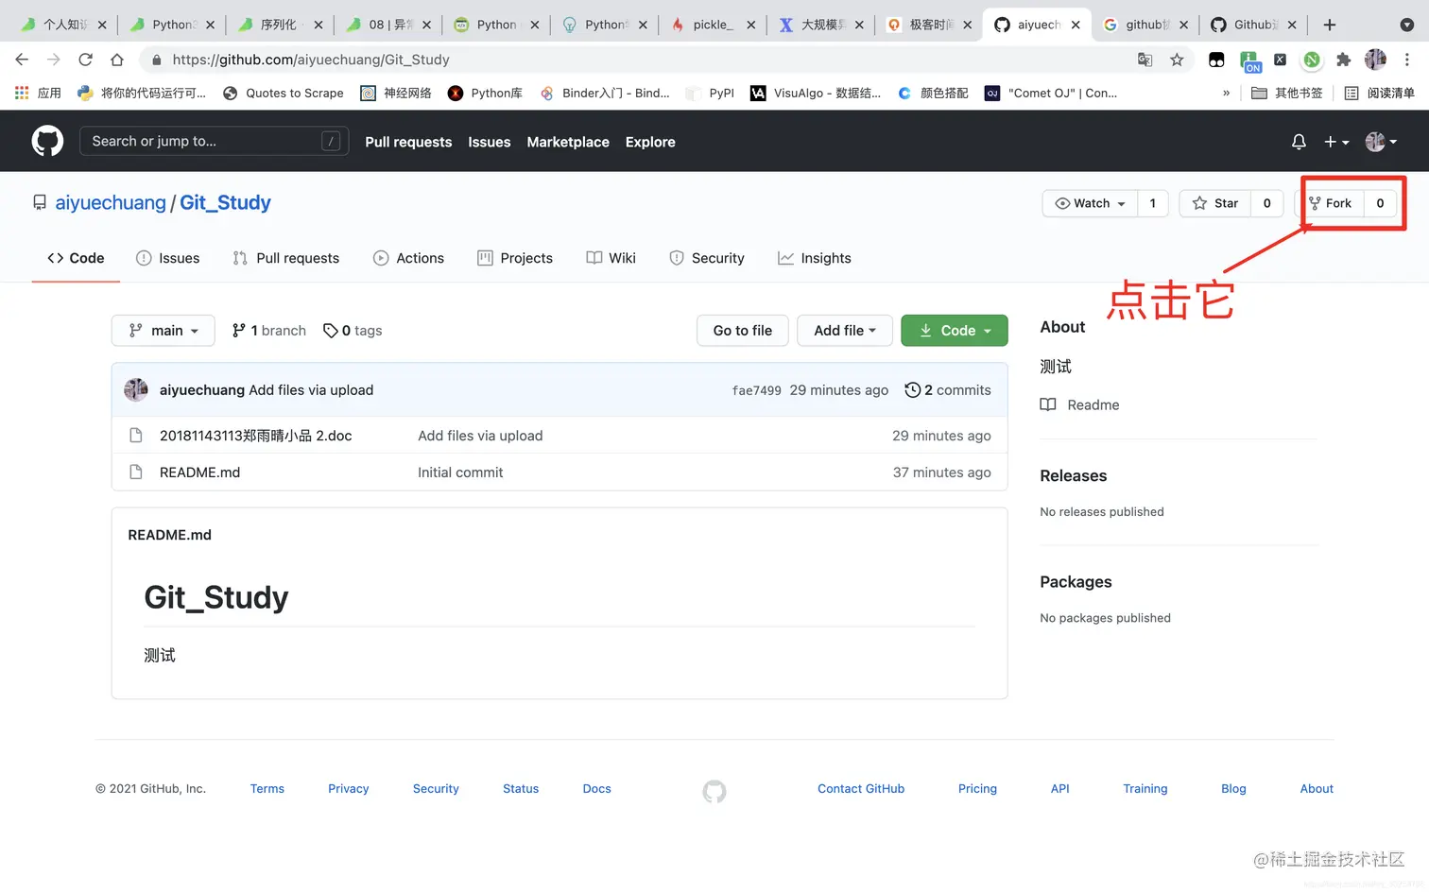The height and width of the screenshot is (893, 1429).
Task: Open the browser profile avatar
Action: (x=1375, y=60)
